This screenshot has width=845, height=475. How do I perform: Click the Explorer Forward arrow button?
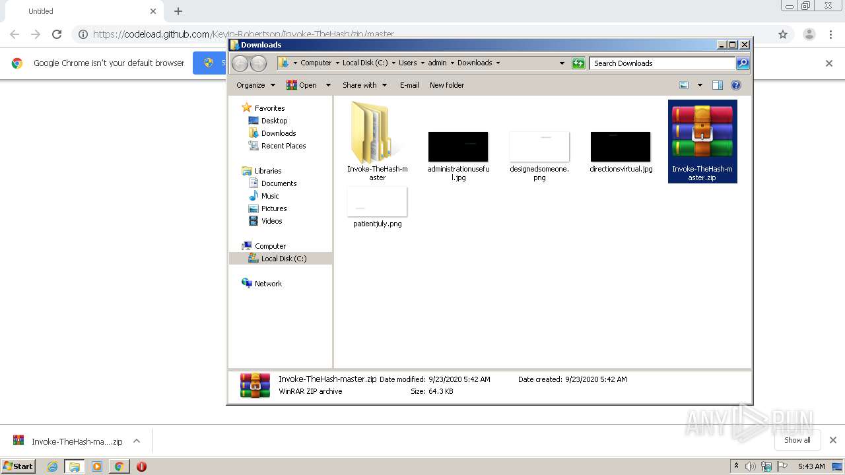(258, 63)
